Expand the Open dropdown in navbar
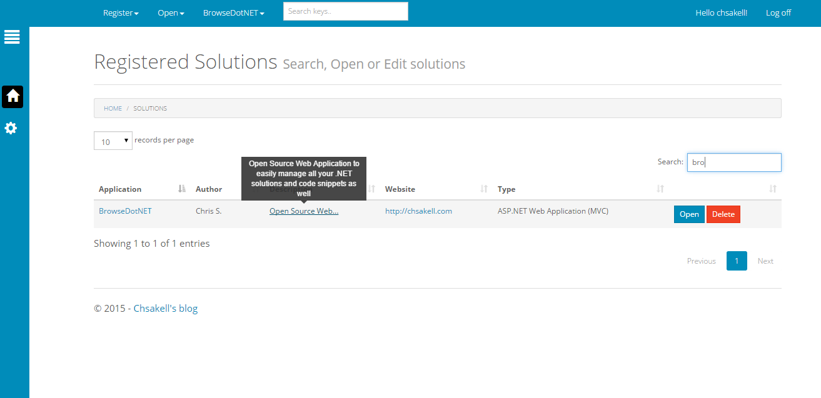This screenshot has width=821, height=398. pyautogui.click(x=171, y=12)
